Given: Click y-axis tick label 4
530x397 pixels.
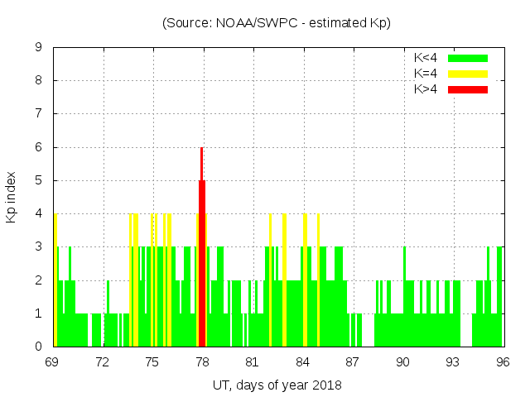Looking at the screenshot, I should 39,213.
